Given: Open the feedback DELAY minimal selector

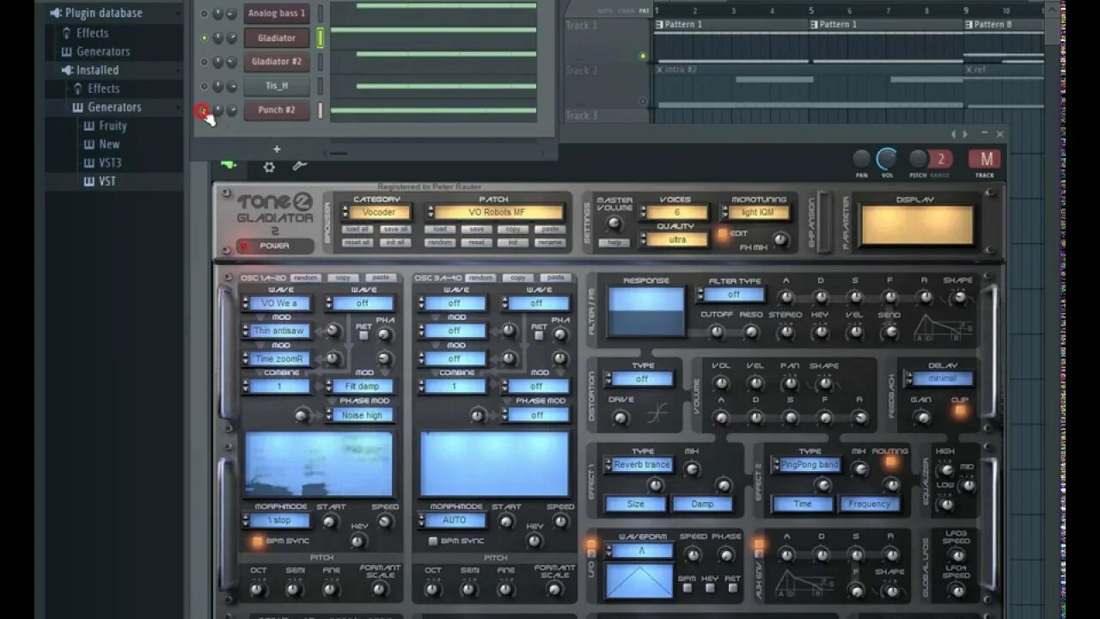Looking at the screenshot, I should click(x=938, y=378).
